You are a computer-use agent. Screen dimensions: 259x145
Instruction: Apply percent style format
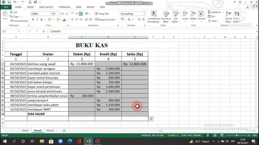[129, 20]
